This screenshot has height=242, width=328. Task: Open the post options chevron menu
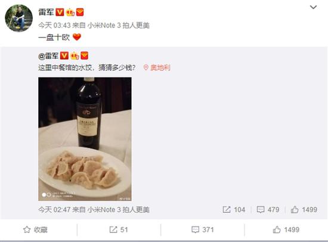(313, 7)
